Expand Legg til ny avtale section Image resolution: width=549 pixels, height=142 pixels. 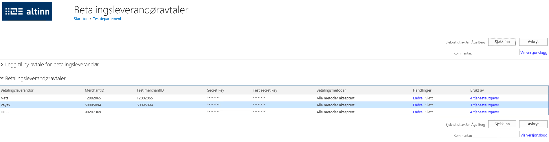point(49,65)
